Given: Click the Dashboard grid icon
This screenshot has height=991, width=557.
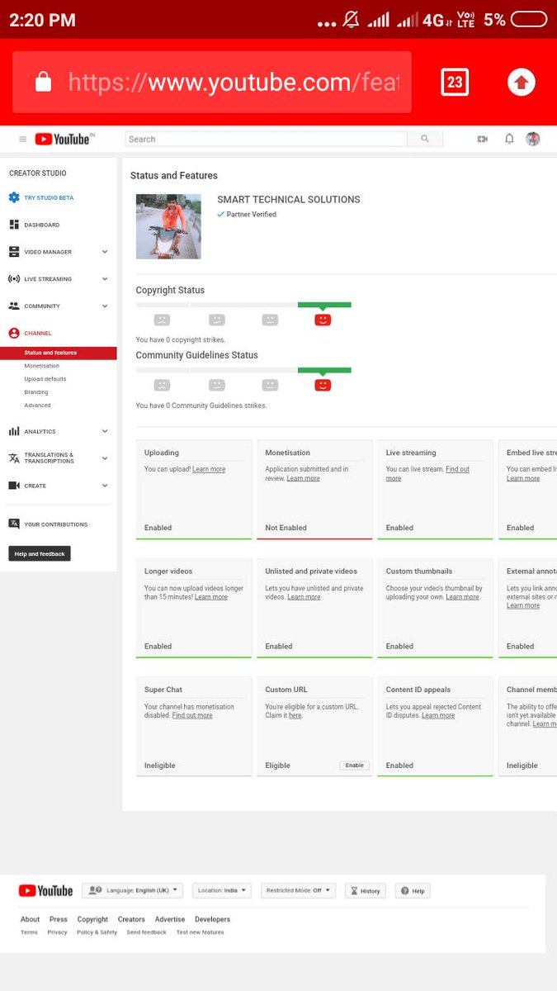Looking at the screenshot, I should (x=14, y=225).
